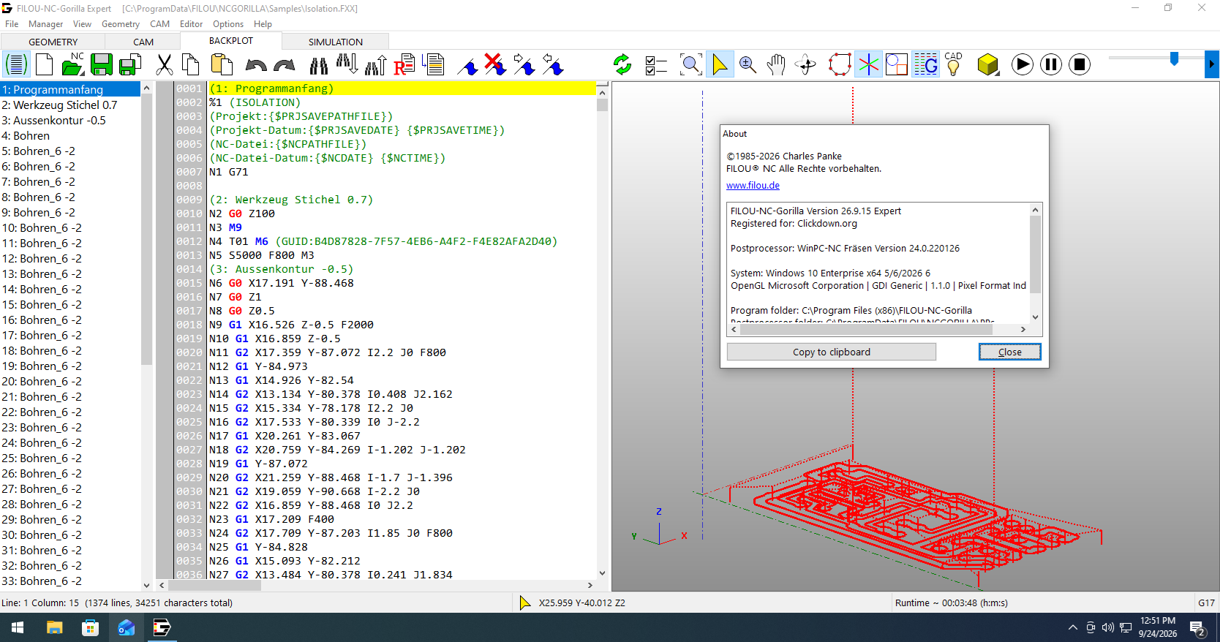This screenshot has height=642, width=1220.
Task: Redo the last edit
Action: (x=284, y=66)
